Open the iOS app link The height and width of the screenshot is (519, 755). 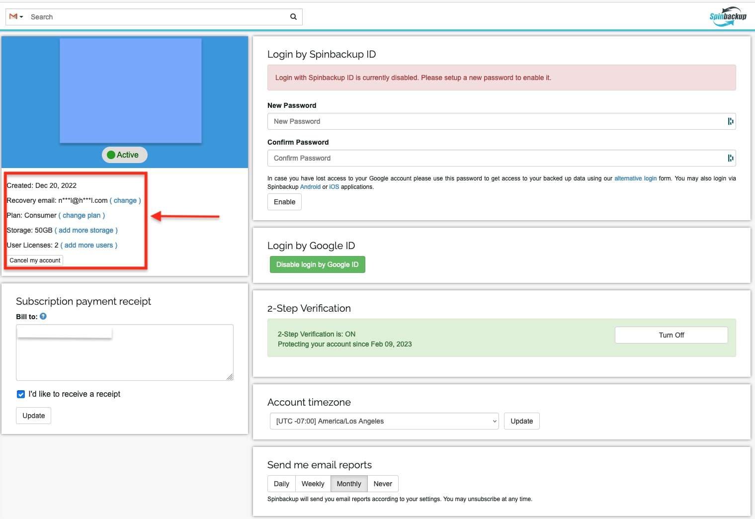pyautogui.click(x=334, y=187)
